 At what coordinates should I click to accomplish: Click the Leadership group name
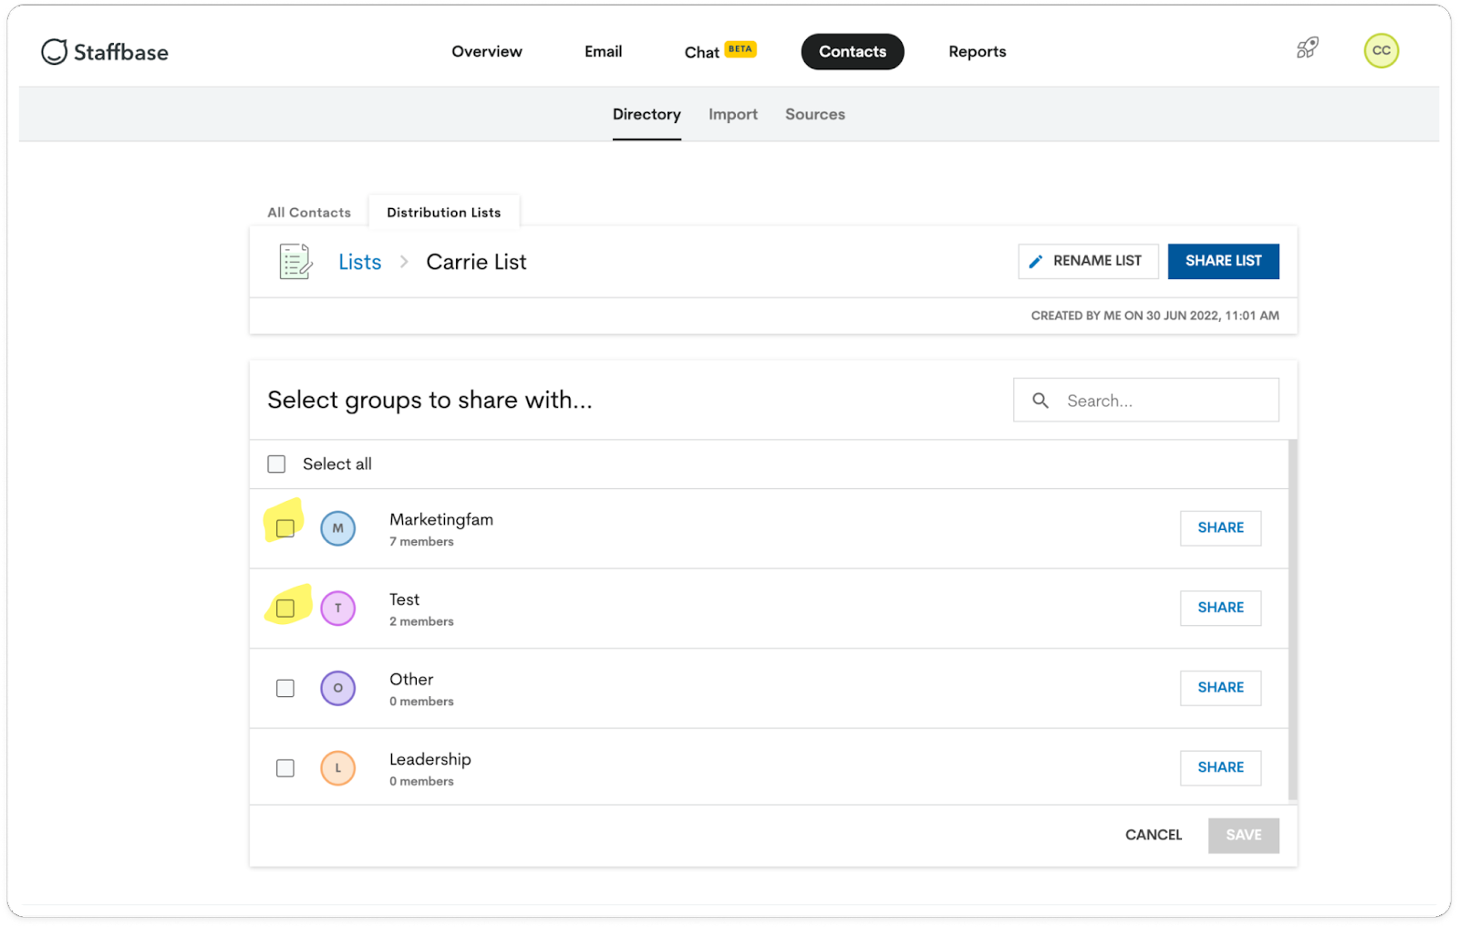pos(430,760)
